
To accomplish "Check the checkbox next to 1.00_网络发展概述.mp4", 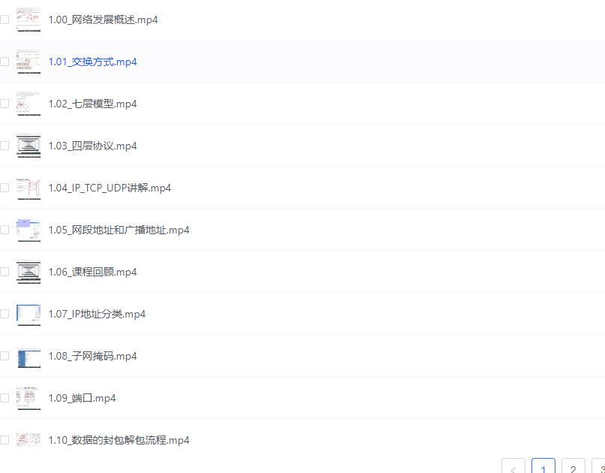I will [5, 20].
